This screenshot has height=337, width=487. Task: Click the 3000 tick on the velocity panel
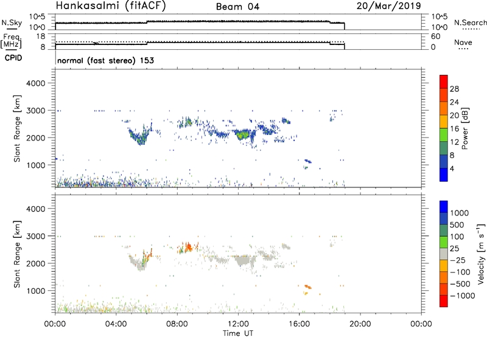point(35,236)
